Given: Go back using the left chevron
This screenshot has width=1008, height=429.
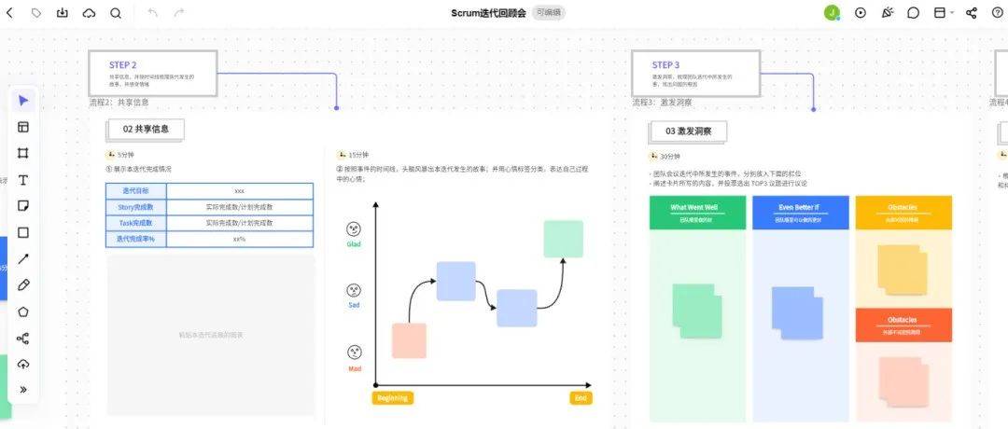Looking at the screenshot, I should click(9, 13).
